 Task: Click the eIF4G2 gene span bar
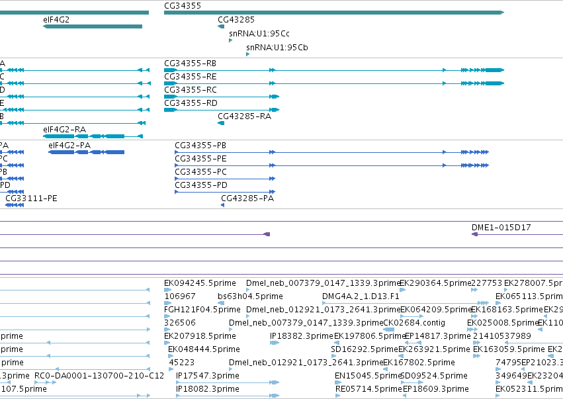(x=93, y=26)
